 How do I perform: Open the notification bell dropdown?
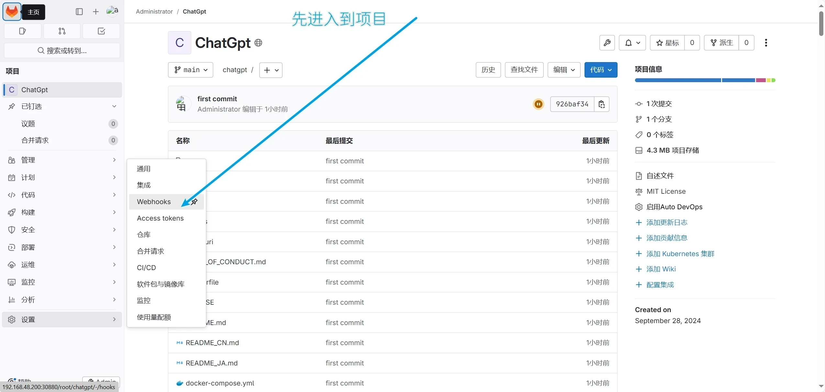pyautogui.click(x=632, y=43)
